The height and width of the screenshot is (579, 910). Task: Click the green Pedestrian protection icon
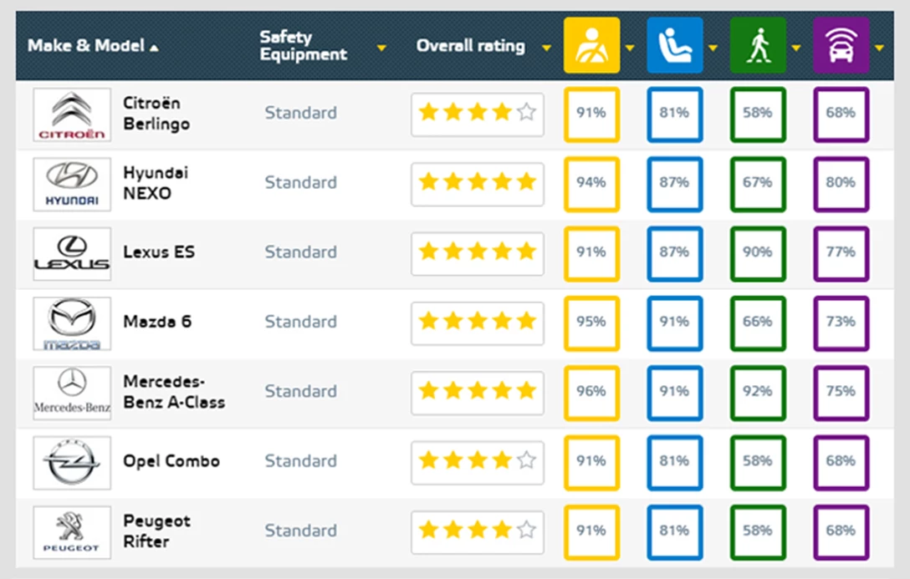[x=758, y=46]
